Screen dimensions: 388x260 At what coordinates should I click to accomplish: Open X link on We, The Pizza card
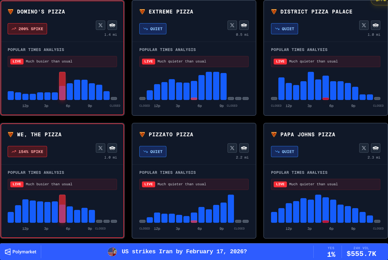(x=101, y=148)
